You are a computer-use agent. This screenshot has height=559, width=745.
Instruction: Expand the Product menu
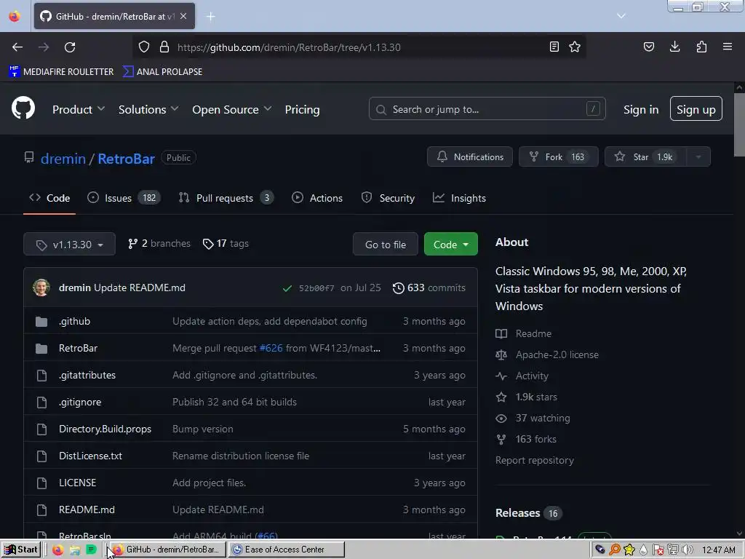coord(79,109)
